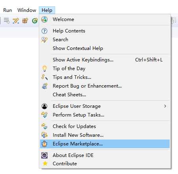The image size is (178, 174).
Task: Choose About Eclipse IDE text
Action: tap(73, 155)
